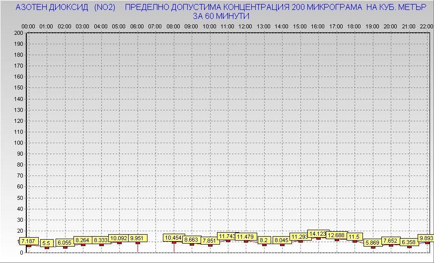Click the 200 value on the vertical axis

(18, 33)
